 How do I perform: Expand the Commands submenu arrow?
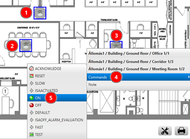tap(189, 77)
